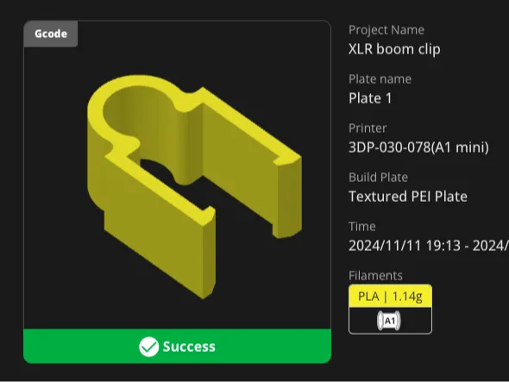509x382 pixels.
Task: Click the Plate name field label
Action: [380, 79]
